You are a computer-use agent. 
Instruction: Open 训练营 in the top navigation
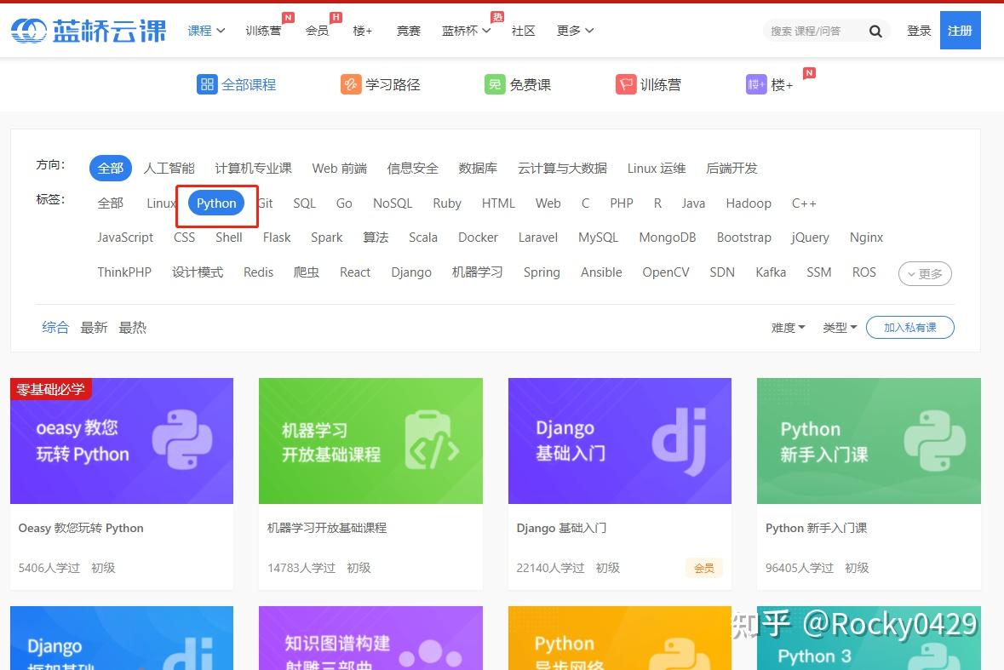click(263, 31)
